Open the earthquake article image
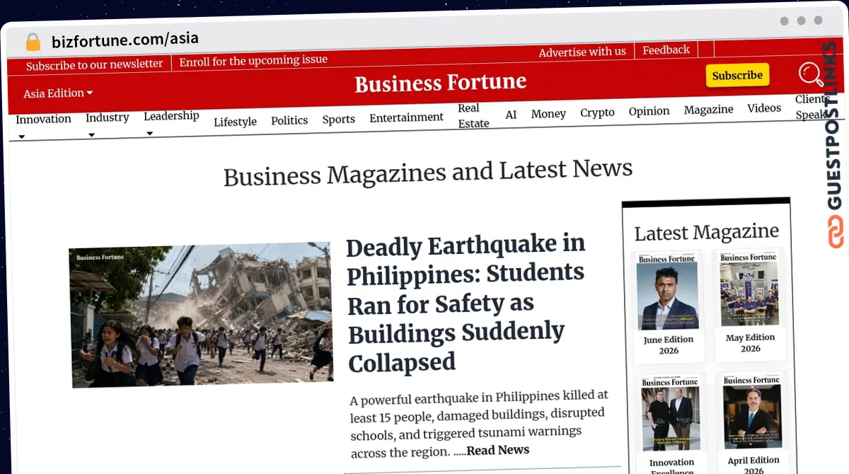 coord(202,316)
